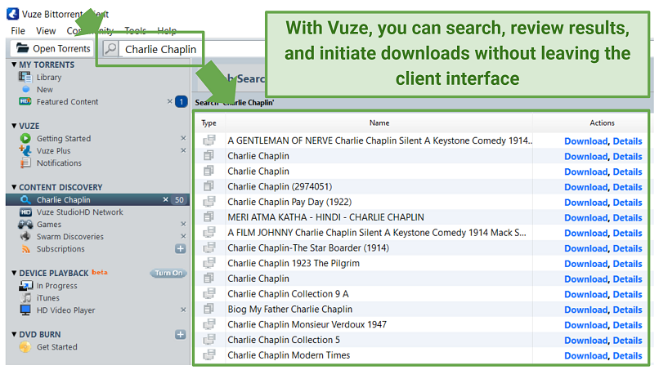This screenshot has height=370, width=659.
Task: Click the search magnifier icon in the toolbar
Action: click(110, 49)
